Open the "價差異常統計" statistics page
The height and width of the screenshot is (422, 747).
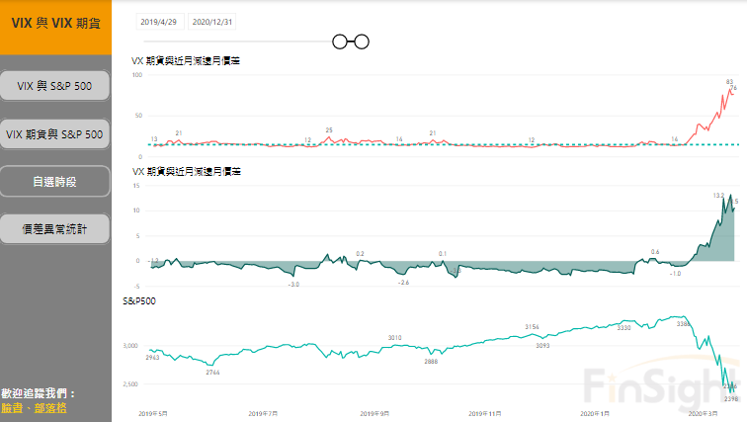coord(55,228)
